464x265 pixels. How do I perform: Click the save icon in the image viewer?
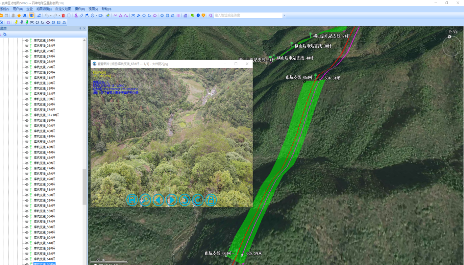(132, 200)
